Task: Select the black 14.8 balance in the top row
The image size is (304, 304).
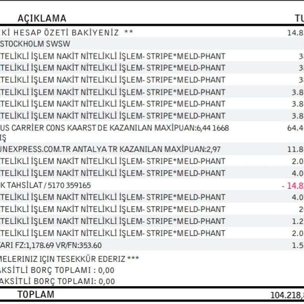Action: coord(295,33)
